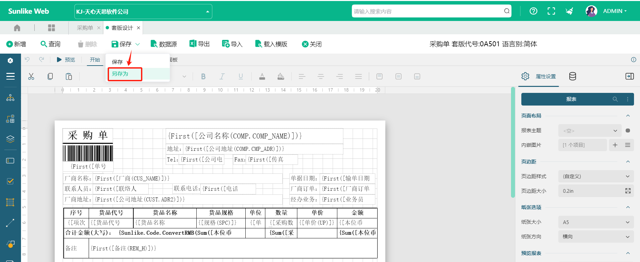Open font color picker
This screenshot has width=640, height=262.
pyautogui.click(x=262, y=77)
